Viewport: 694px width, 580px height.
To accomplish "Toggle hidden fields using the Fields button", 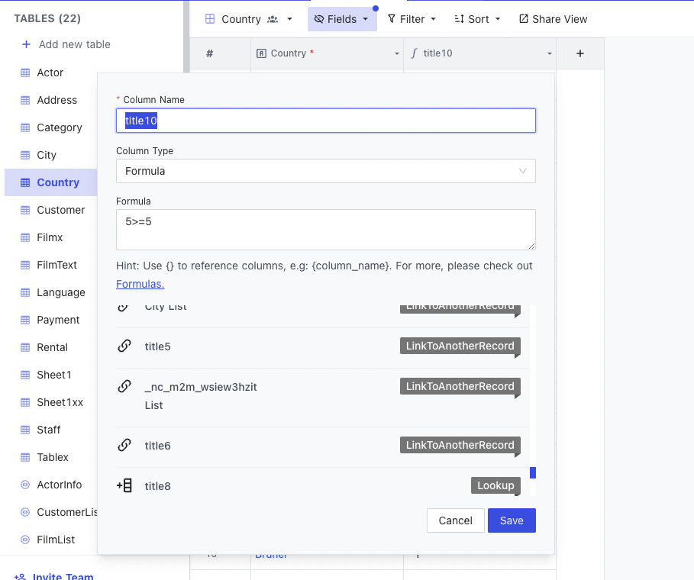I will coord(341,19).
